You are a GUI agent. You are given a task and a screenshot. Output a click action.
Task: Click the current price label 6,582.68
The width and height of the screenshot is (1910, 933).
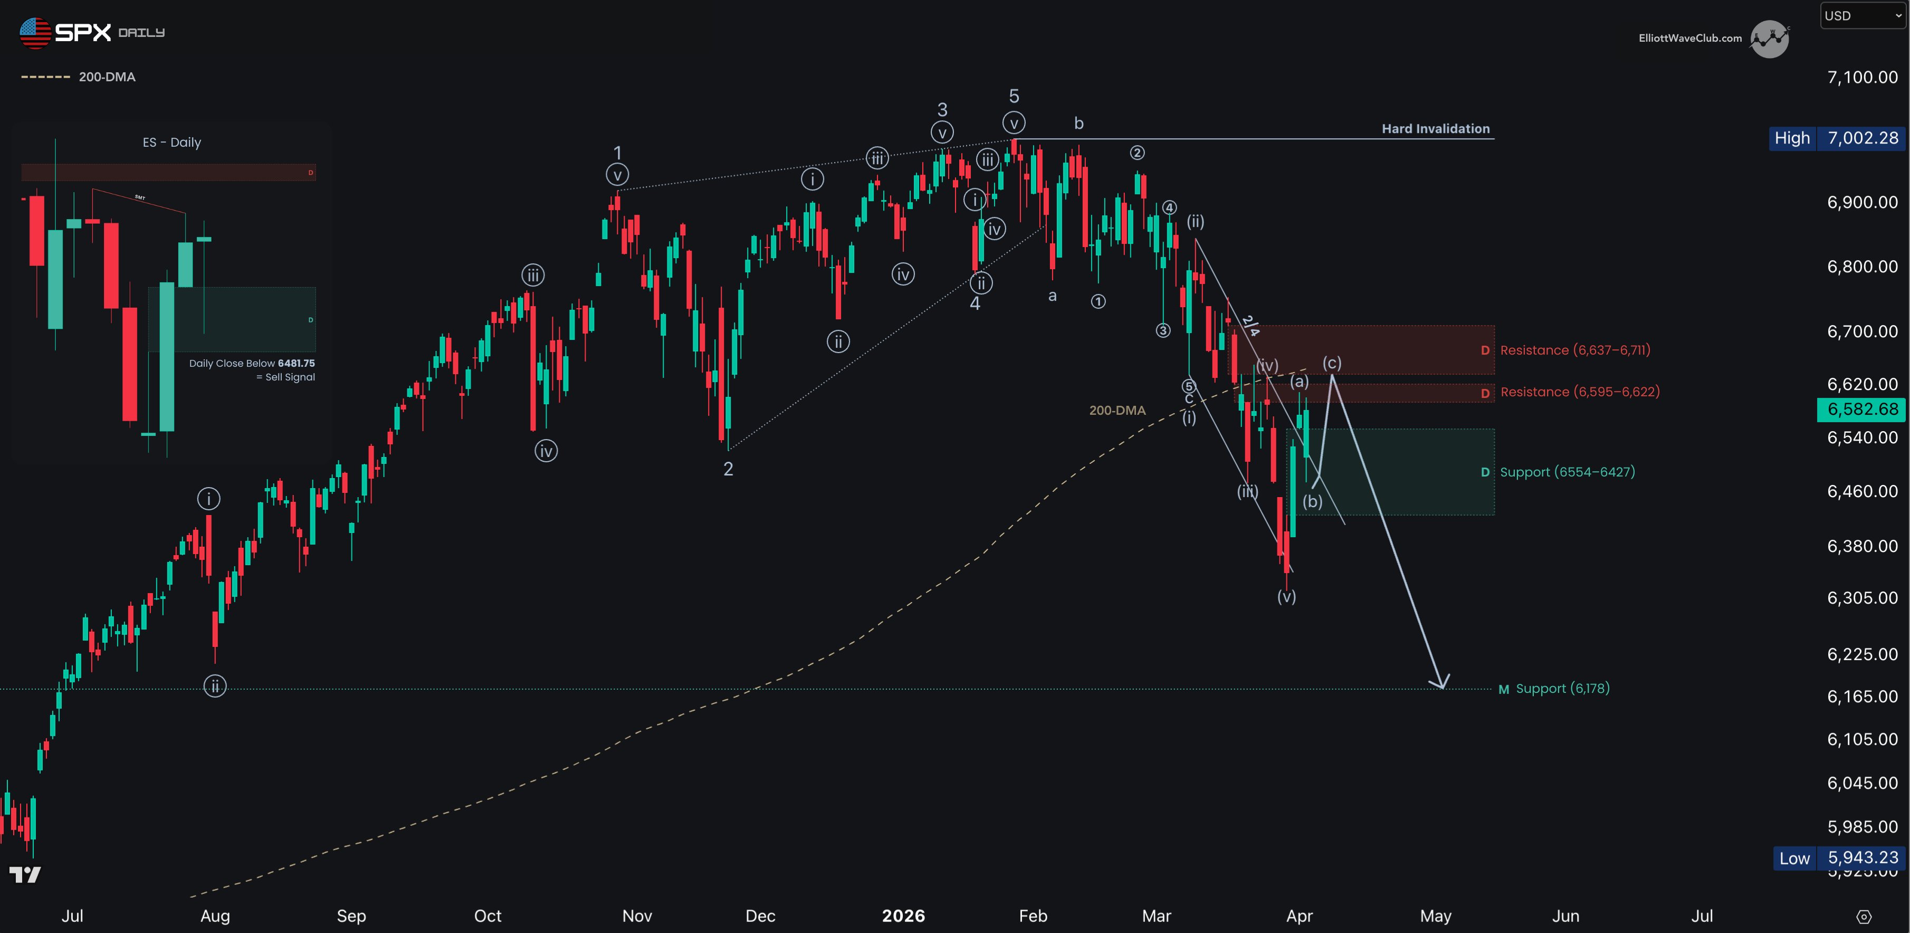coord(1862,410)
